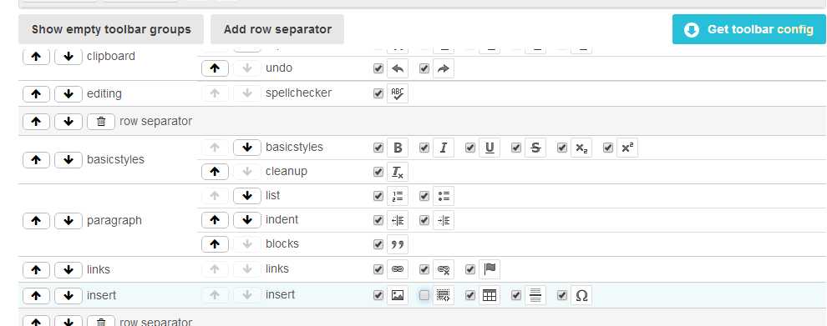Click the Blockquote icon in blocks row

coord(398,244)
